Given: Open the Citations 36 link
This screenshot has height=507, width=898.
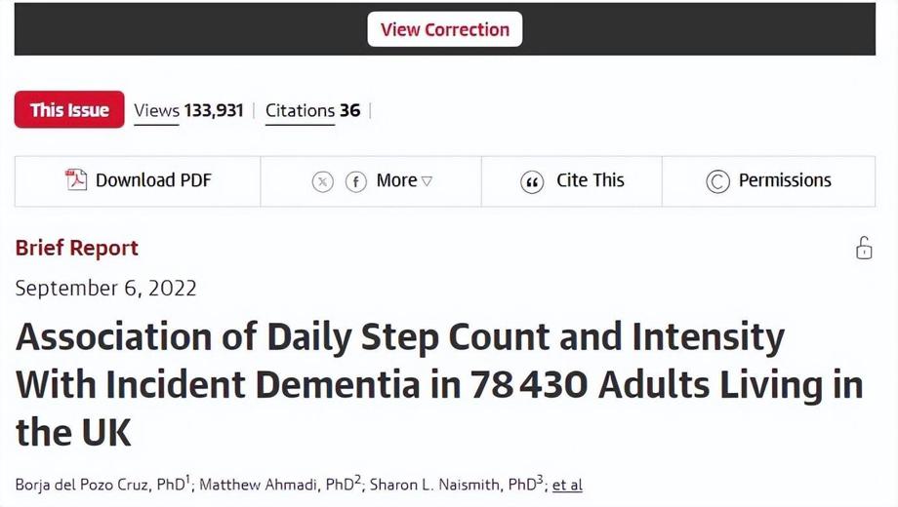Looking at the screenshot, I should tap(312, 110).
